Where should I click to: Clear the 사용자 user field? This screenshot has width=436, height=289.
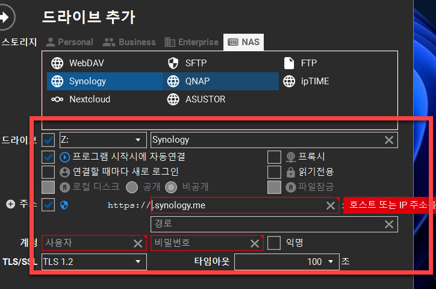pyautogui.click(x=138, y=244)
